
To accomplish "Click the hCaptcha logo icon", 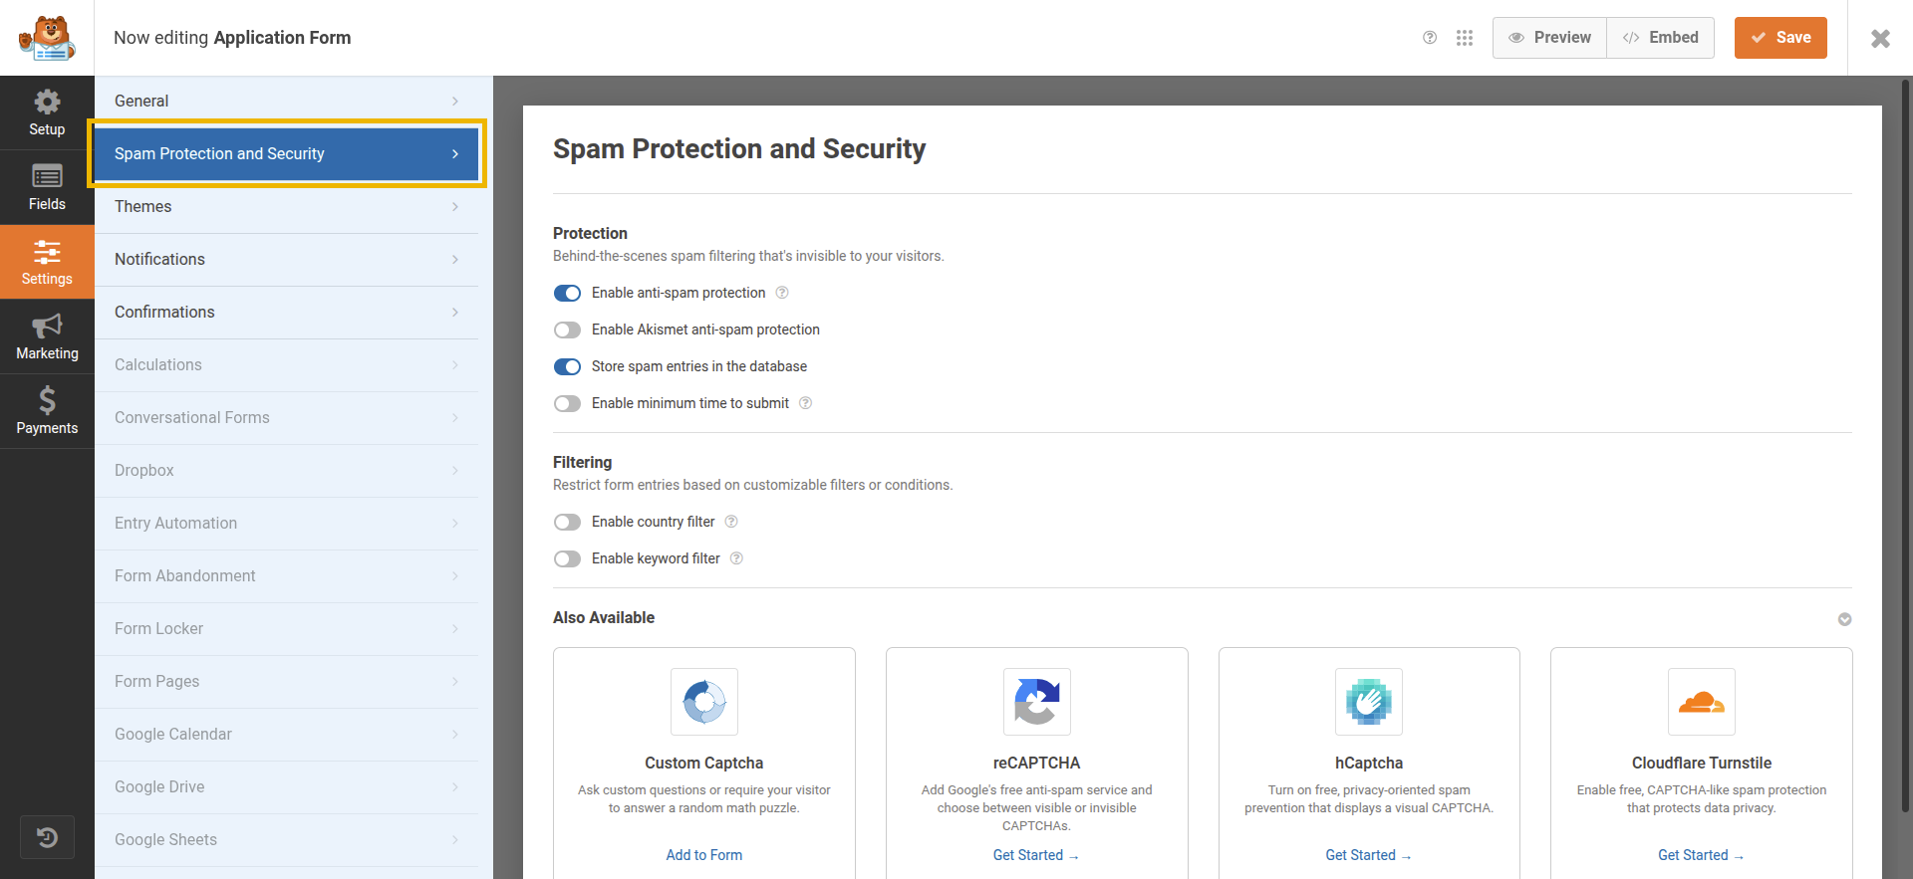I will (1369, 702).
